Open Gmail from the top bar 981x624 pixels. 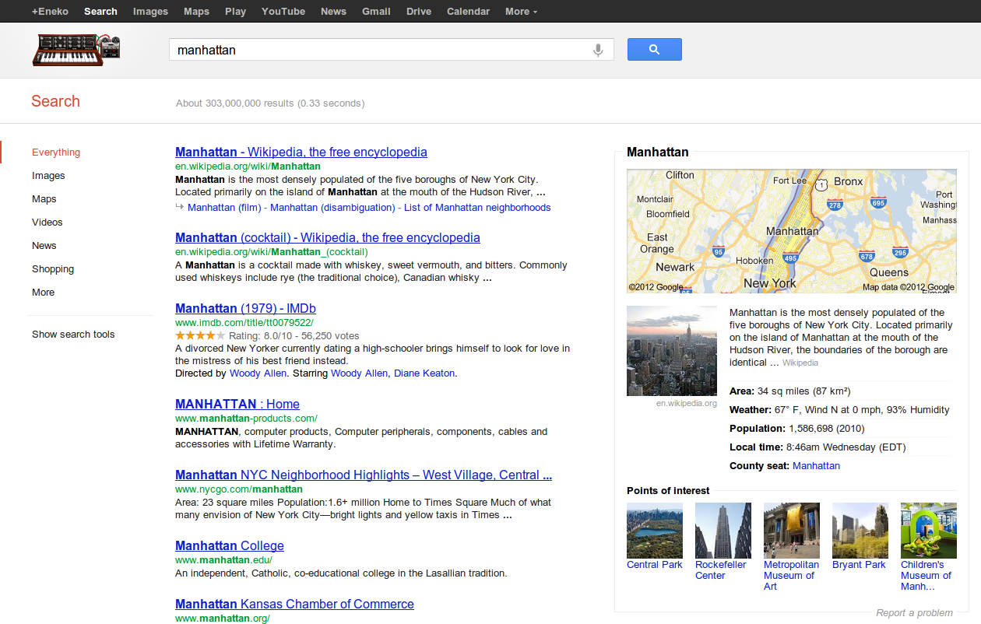(x=376, y=11)
